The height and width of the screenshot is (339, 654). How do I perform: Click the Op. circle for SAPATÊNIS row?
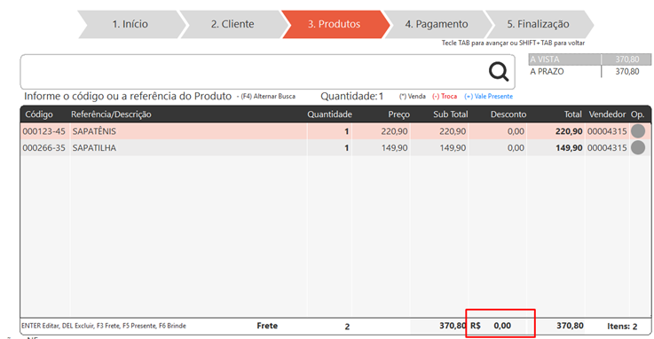638,131
